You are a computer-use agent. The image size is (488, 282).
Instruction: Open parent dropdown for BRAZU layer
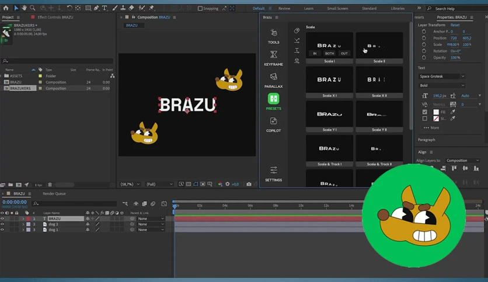click(151, 218)
